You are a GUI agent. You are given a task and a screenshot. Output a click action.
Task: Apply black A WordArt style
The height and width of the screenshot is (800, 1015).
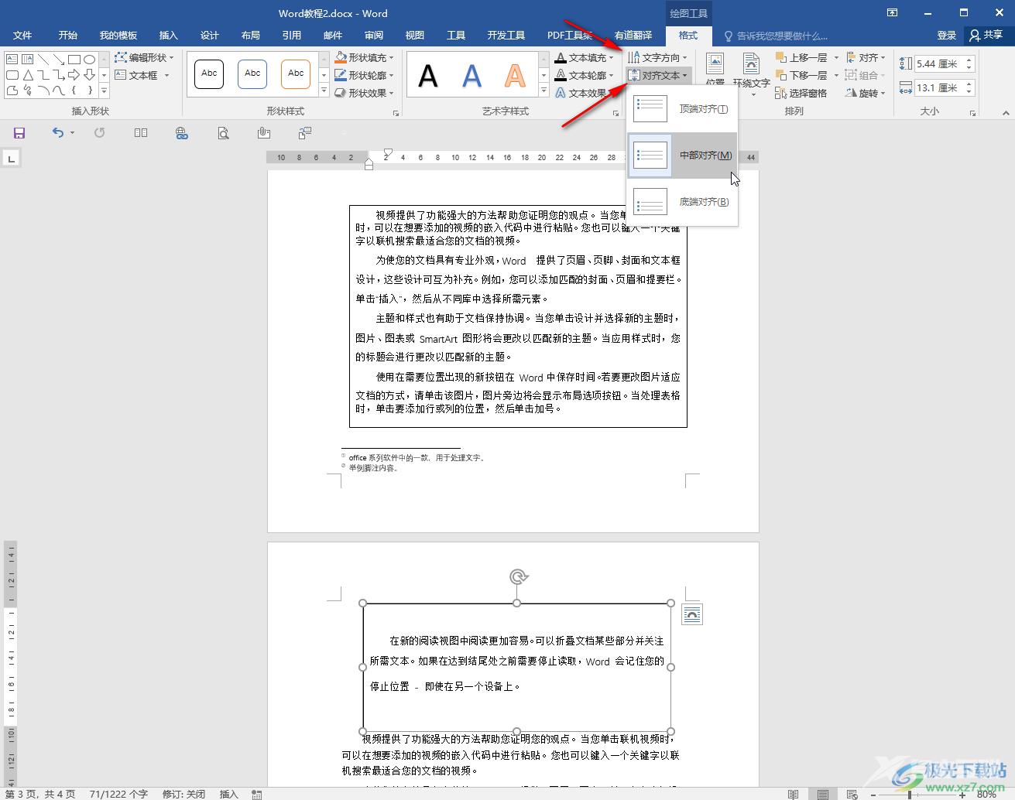(428, 76)
